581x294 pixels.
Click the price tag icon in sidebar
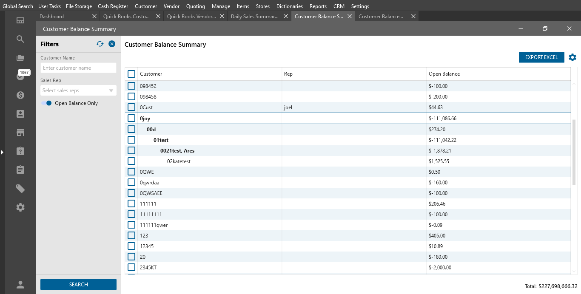click(x=20, y=189)
